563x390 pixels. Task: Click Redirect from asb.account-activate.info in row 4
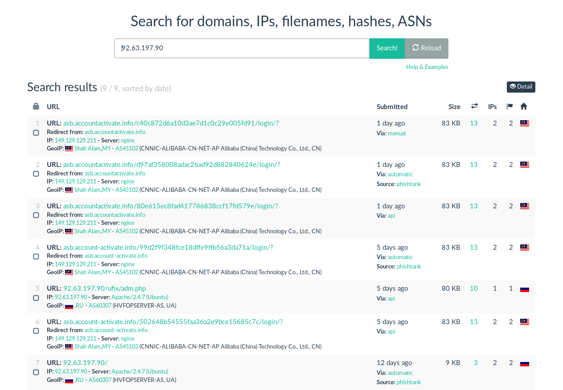pos(116,256)
